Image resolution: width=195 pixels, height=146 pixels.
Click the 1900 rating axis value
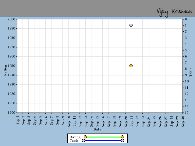pyautogui.click(x=11, y=113)
